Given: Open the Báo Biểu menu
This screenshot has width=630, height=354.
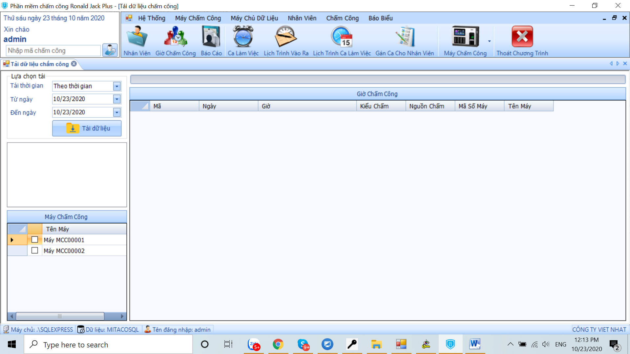Looking at the screenshot, I should [x=380, y=18].
